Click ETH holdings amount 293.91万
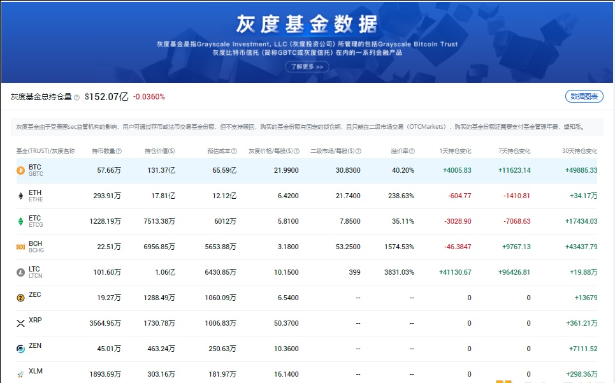Screen dimensions: 615x383 click(x=107, y=196)
